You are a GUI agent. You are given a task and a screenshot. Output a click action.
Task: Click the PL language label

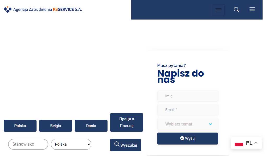(249, 143)
